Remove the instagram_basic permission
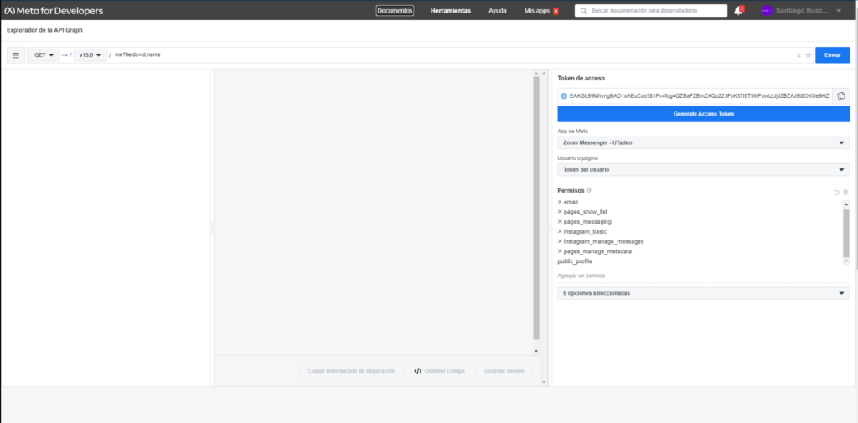858x423 pixels. click(560, 231)
